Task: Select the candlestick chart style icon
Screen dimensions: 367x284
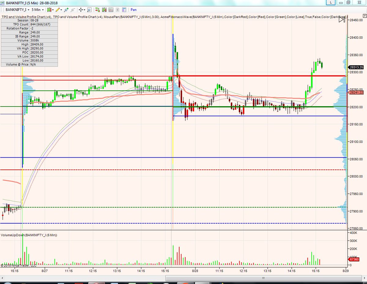Action: pos(49,10)
